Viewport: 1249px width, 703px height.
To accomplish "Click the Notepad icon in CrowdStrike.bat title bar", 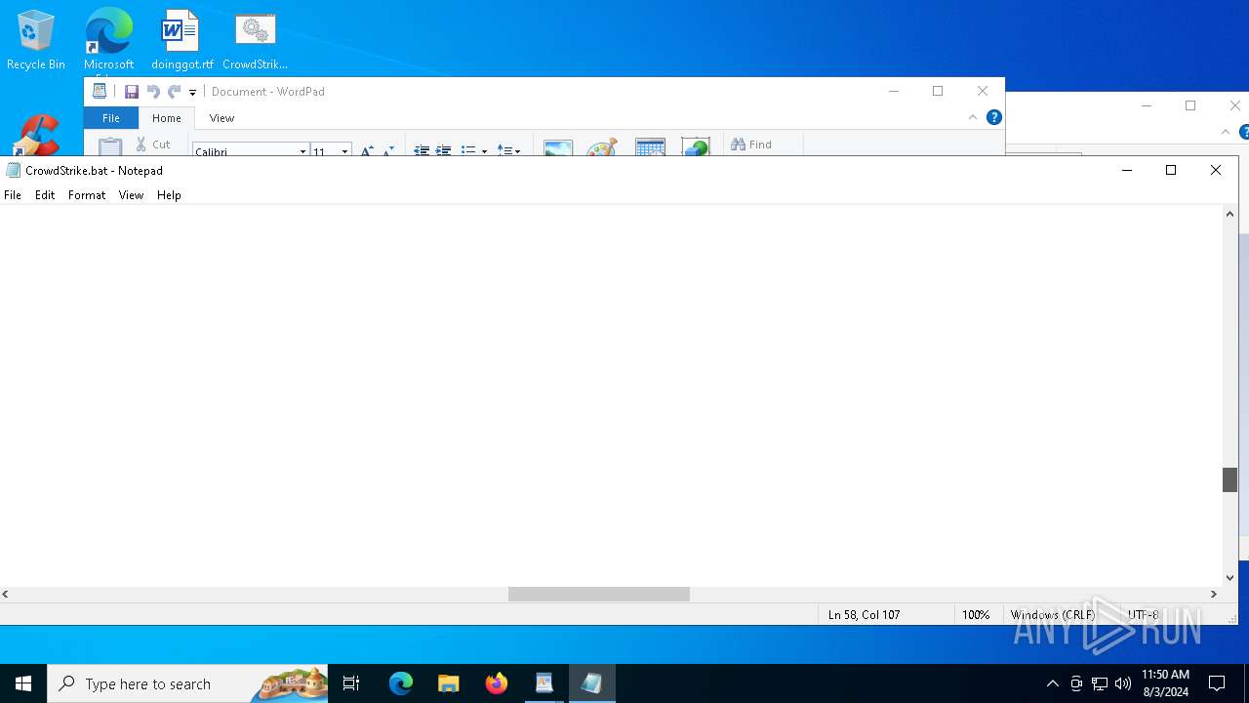I will 13,170.
